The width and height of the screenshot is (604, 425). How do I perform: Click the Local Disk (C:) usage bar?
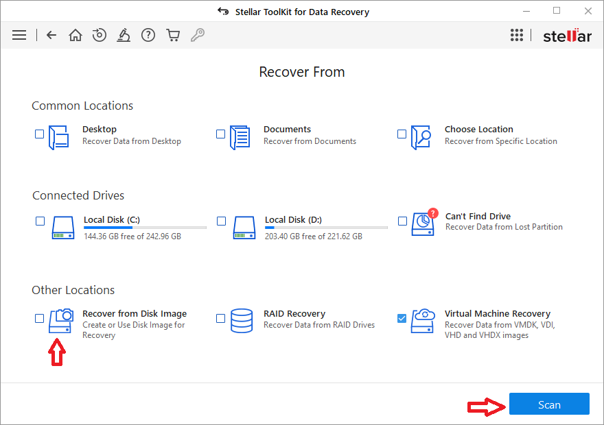coord(146,228)
